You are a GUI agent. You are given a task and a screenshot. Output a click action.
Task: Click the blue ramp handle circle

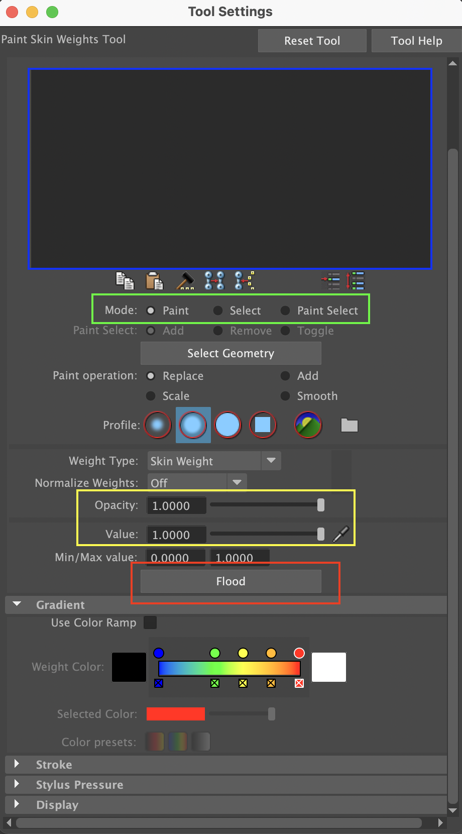coord(159,653)
